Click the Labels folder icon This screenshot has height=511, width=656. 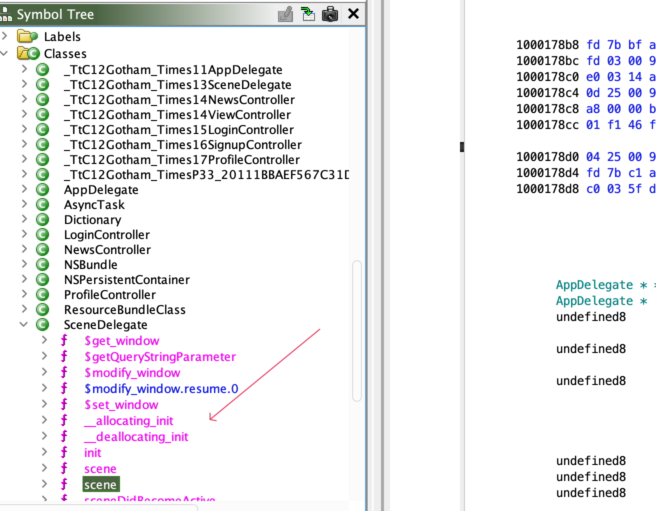[x=27, y=36]
